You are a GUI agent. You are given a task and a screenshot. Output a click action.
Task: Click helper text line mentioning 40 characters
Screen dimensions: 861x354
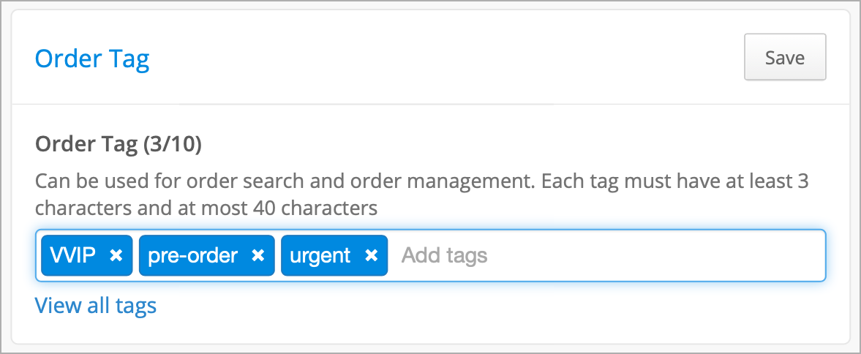coord(206,208)
